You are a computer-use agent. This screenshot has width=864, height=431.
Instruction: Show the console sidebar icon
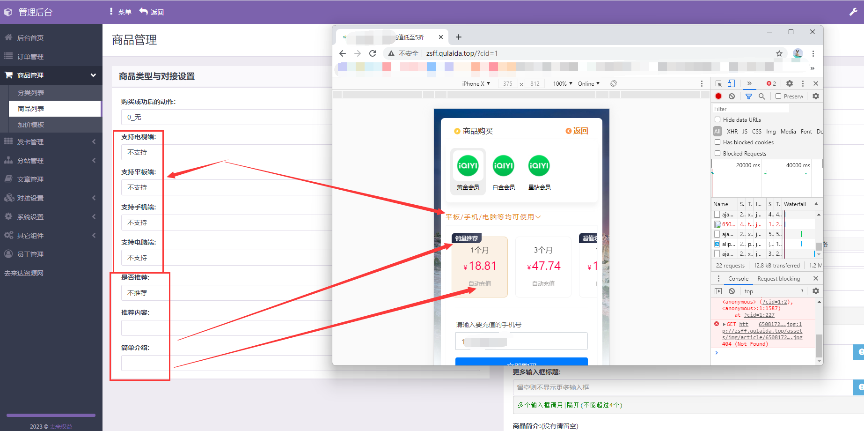tap(718, 291)
